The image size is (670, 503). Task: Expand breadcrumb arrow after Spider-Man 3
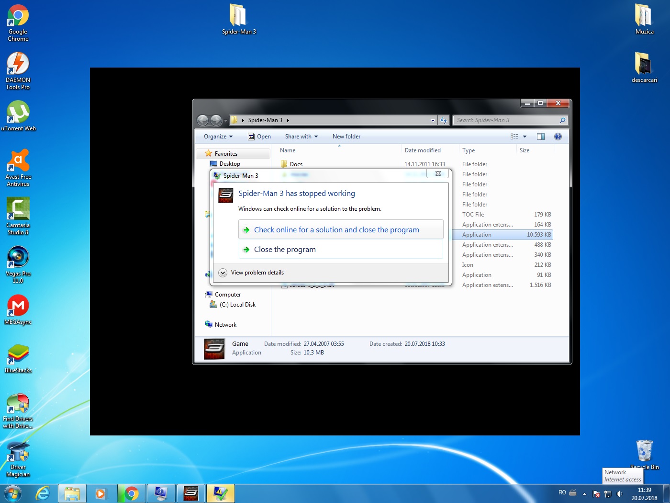point(288,120)
